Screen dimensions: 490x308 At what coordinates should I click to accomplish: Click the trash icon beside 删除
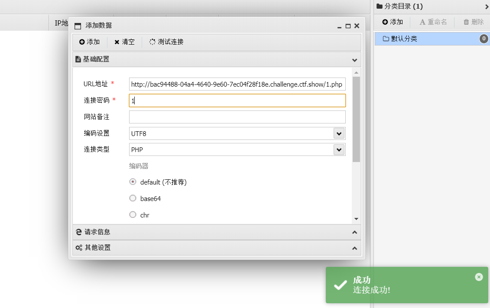[x=466, y=22]
